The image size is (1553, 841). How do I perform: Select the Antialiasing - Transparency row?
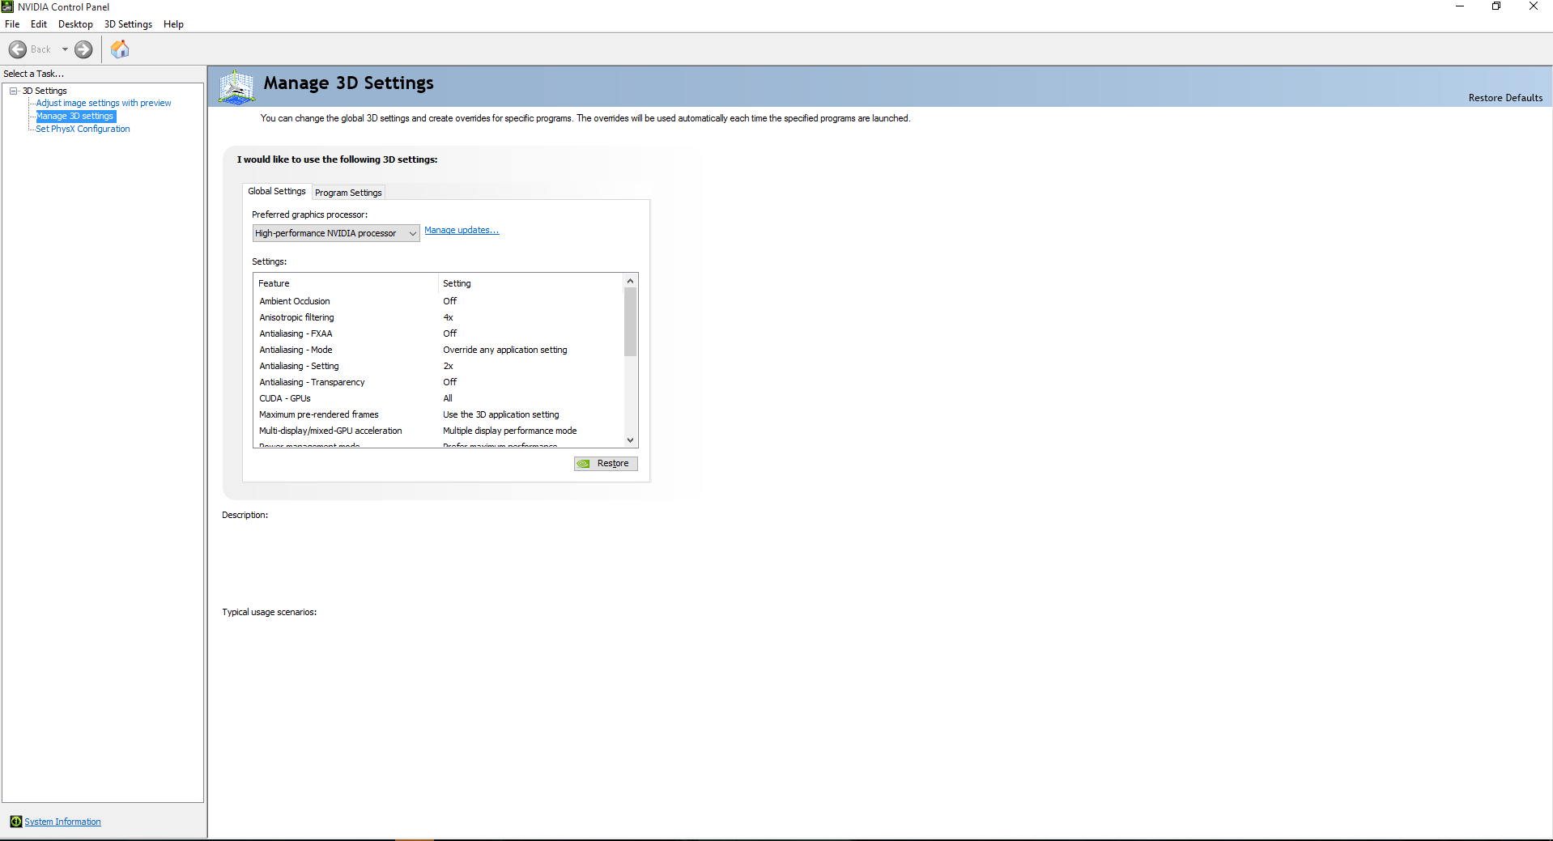(438, 382)
